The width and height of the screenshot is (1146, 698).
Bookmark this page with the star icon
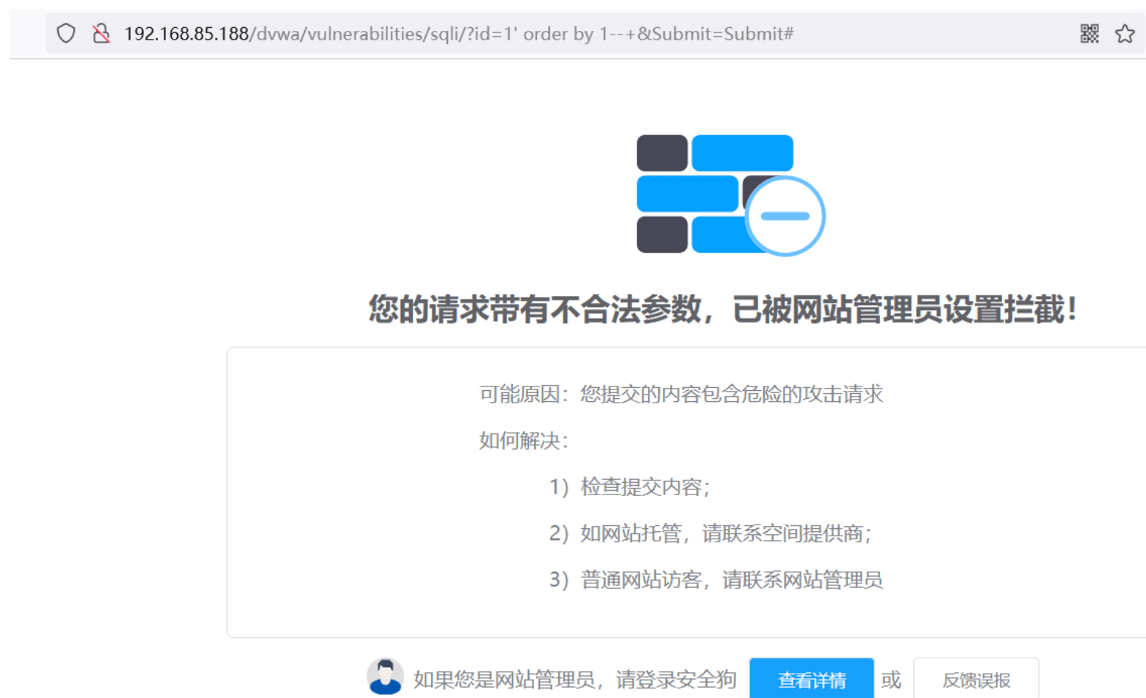pos(1125,33)
